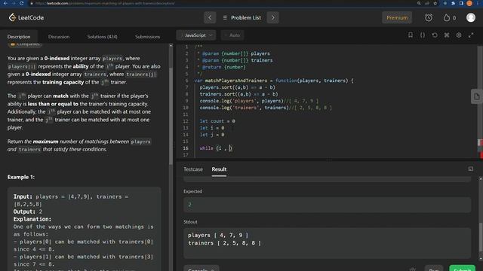Reset code with the revert arrow icon
Screen dimensions: 483x271
(x=435, y=35)
